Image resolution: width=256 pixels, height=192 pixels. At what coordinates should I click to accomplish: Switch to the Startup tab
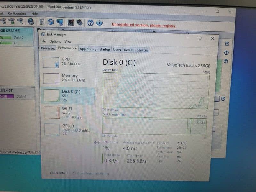105,50
